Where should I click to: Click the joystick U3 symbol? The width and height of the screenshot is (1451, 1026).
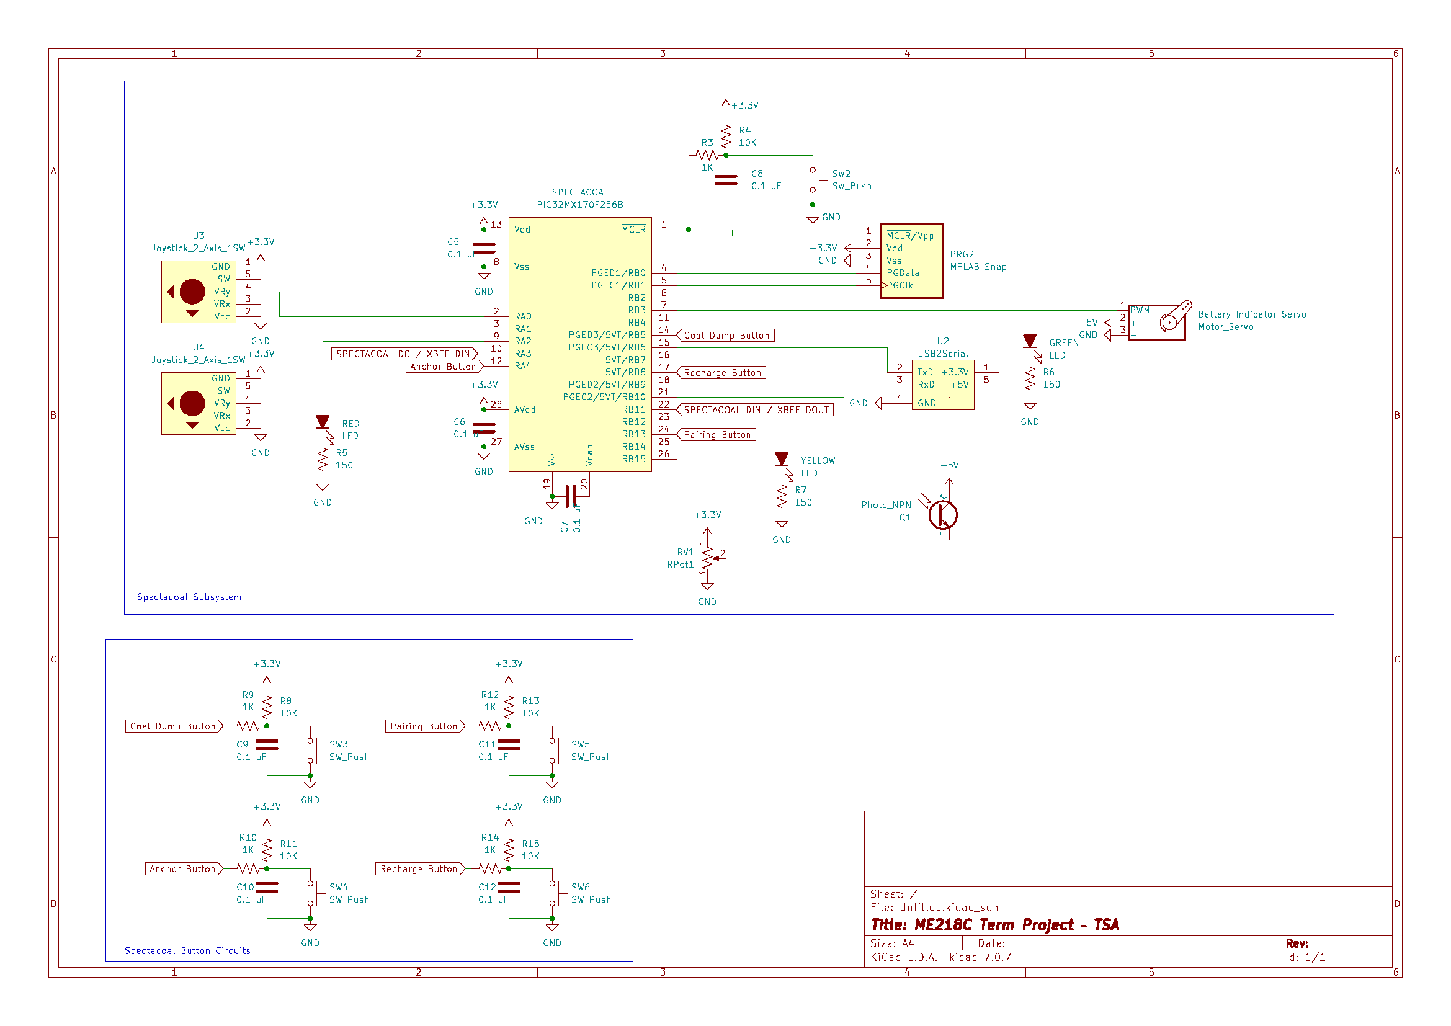coord(198,292)
